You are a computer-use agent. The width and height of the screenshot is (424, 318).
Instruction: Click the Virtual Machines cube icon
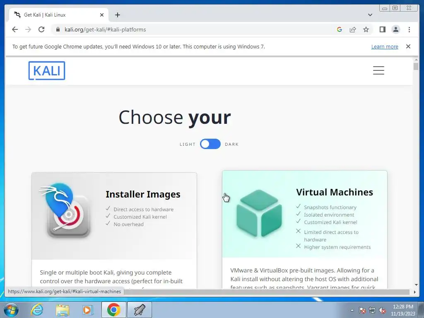(x=259, y=213)
